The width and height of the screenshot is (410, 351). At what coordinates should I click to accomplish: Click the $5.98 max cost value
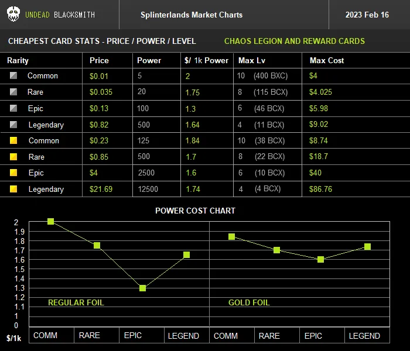(x=319, y=108)
